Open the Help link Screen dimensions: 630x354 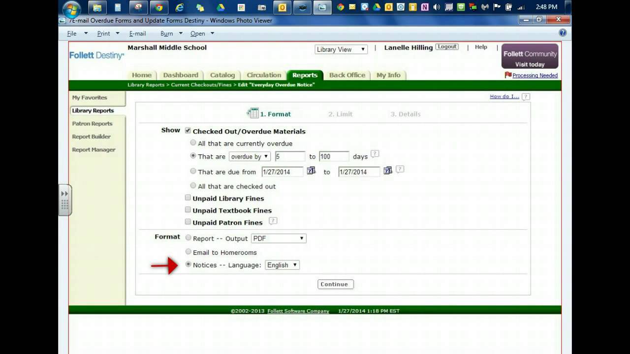(x=481, y=47)
